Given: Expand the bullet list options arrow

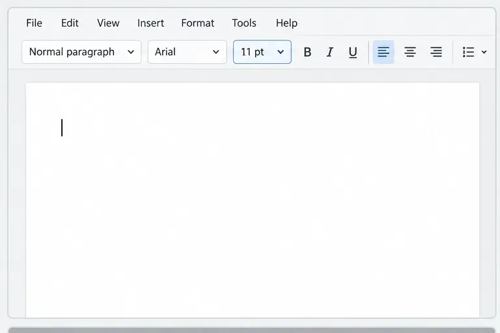Looking at the screenshot, I should (484, 52).
